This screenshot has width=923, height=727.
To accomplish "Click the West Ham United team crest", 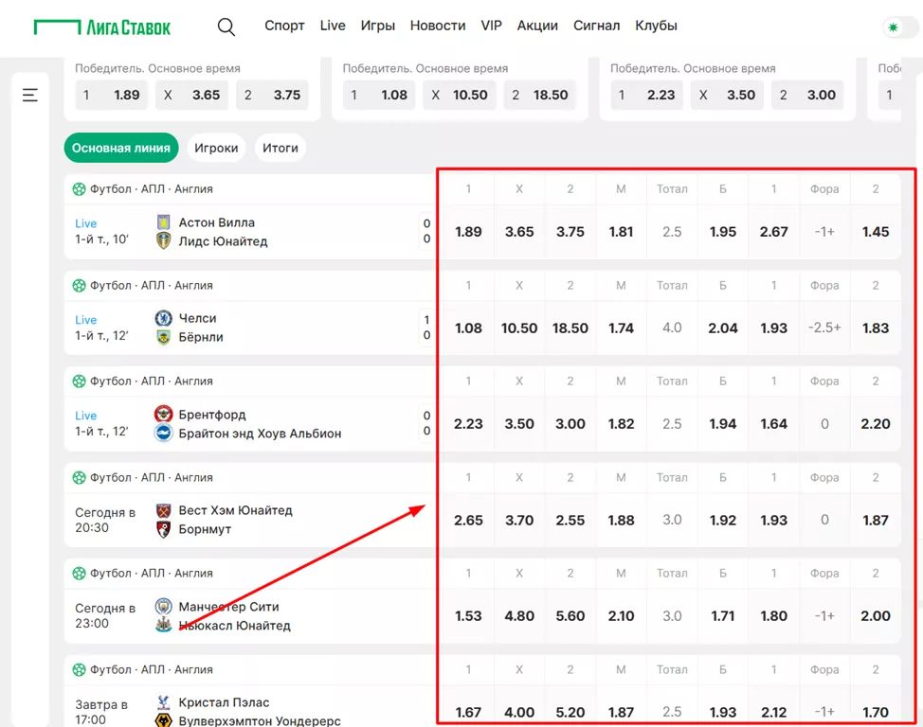I will pos(163,510).
